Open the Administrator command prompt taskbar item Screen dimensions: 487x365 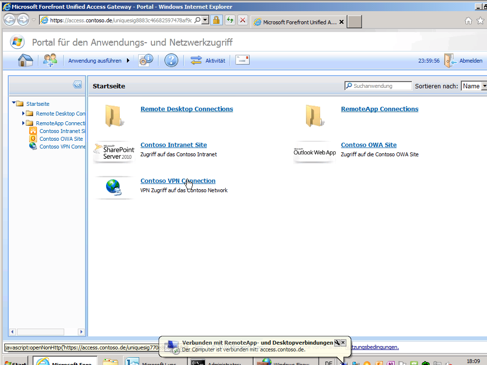pyautogui.click(x=220, y=361)
